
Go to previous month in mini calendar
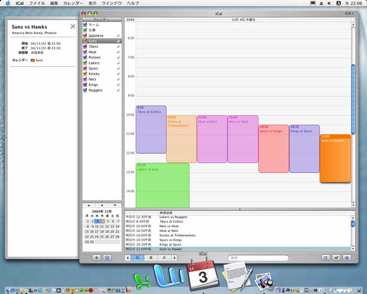point(89,205)
